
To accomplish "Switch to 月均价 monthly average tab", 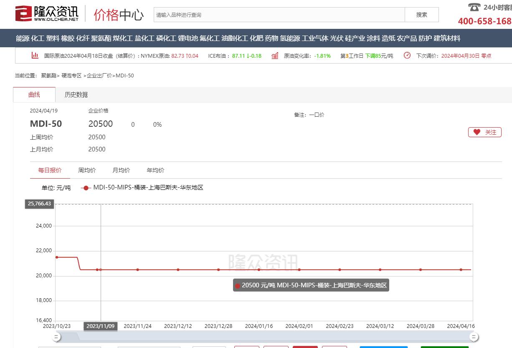I will 121,170.
